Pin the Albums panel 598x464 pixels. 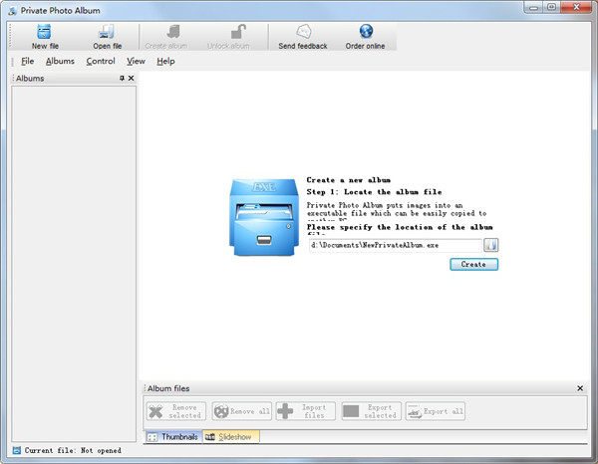(122, 78)
